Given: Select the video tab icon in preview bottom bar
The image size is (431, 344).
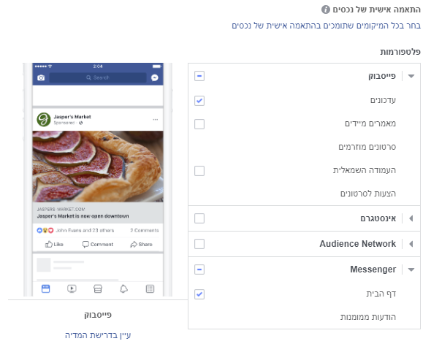Looking at the screenshot, I should (72, 288).
